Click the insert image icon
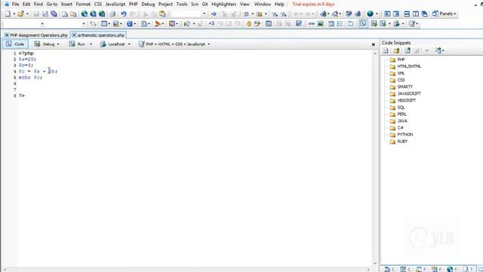Screen dimensions: 483x272 (x=320, y=23)
